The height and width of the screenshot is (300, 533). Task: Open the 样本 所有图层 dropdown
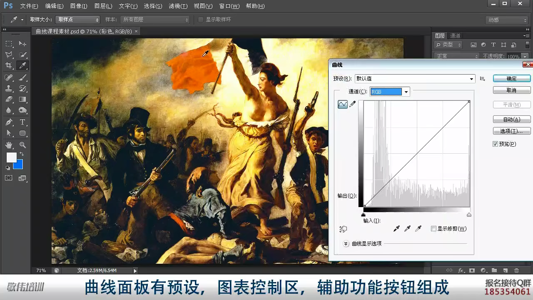pyautogui.click(x=155, y=20)
